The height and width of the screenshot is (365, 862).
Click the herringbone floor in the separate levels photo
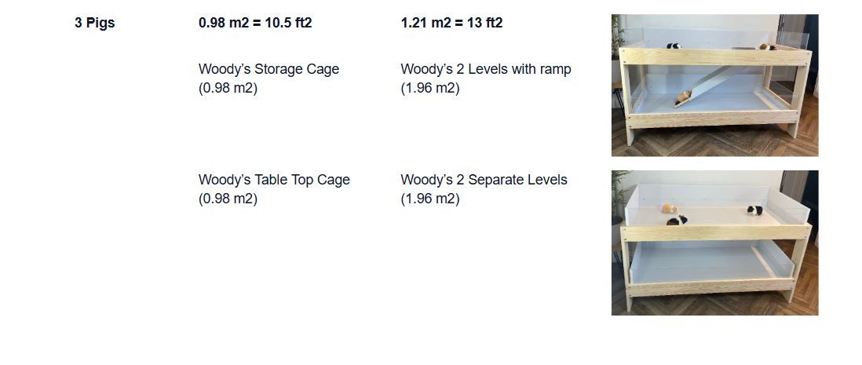pyautogui.click(x=714, y=305)
